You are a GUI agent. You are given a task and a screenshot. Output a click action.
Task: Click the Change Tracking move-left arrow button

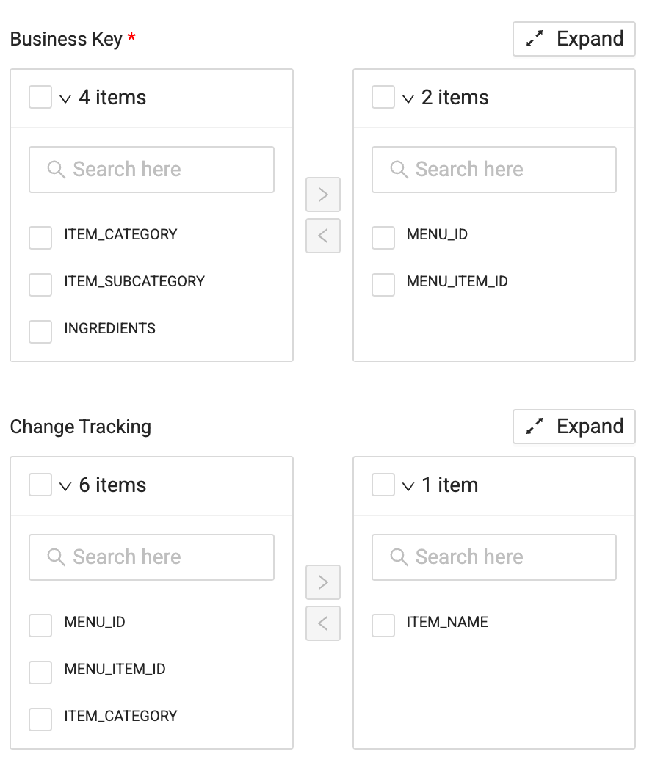323,623
